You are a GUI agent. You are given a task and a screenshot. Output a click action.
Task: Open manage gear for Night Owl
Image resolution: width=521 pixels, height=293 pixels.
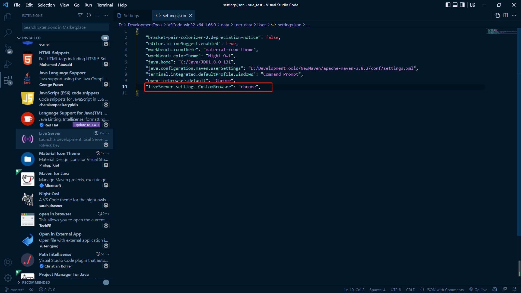pyautogui.click(x=106, y=205)
